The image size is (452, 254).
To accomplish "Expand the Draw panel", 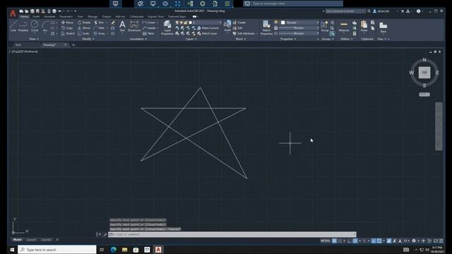I will 34,39.
